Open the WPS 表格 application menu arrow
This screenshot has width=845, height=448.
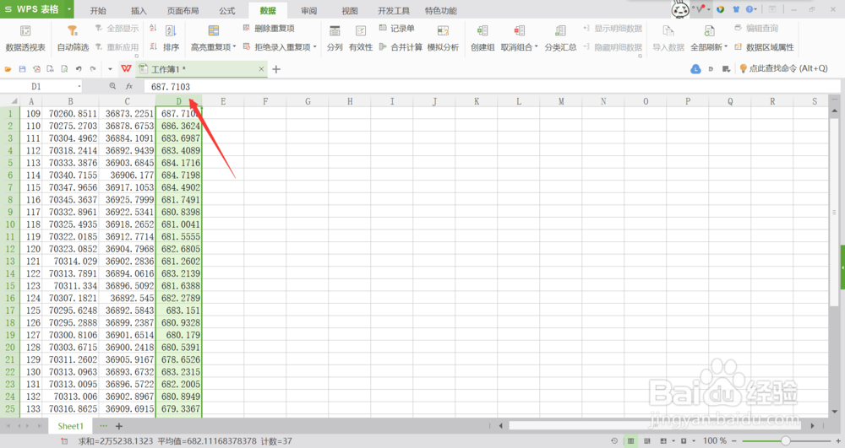69,9
